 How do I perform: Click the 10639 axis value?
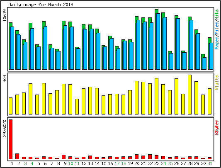click(5, 15)
